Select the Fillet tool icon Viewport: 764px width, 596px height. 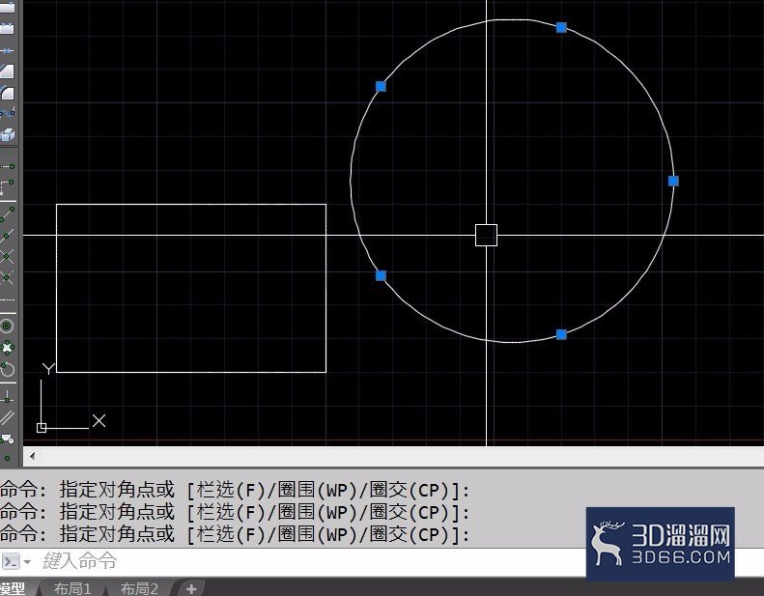(x=7, y=94)
